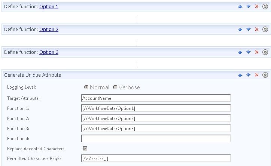Image resolution: width=271 pixels, height=166 pixels.
Task: Move Generate Unique Attribute activity down
Action: (249, 75)
